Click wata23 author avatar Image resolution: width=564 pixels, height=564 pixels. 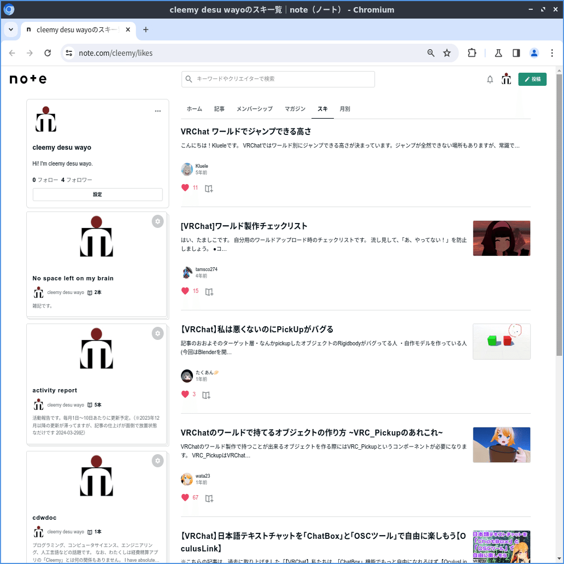187,479
